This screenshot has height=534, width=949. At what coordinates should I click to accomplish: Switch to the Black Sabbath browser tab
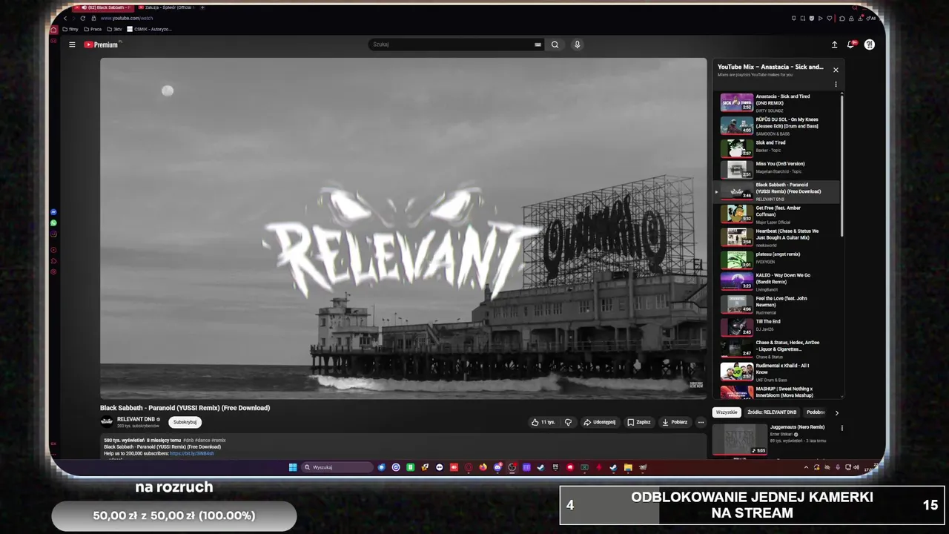pyautogui.click(x=104, y=7)
